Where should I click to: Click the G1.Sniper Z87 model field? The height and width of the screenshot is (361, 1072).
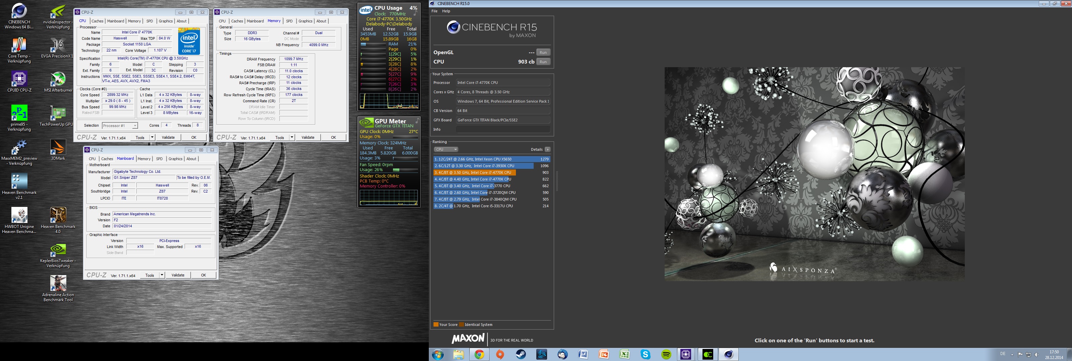[144, 177]
